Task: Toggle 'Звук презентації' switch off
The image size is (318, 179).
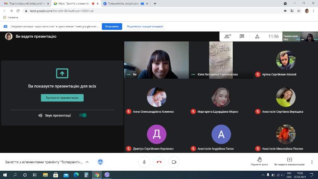Action: [x=83, y=115]
